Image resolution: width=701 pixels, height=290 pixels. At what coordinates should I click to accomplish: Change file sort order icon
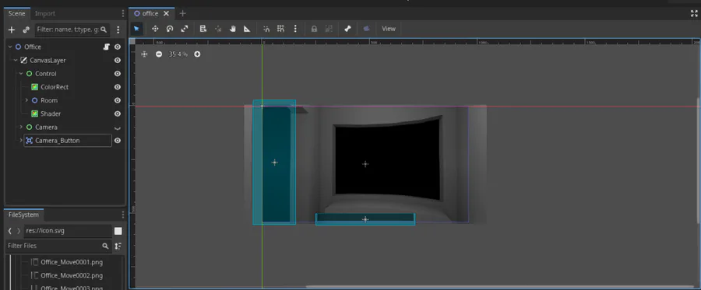(118, 246)
